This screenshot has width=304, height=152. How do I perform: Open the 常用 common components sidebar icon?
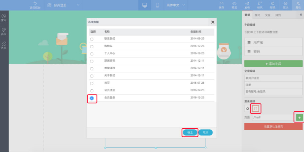4,16
